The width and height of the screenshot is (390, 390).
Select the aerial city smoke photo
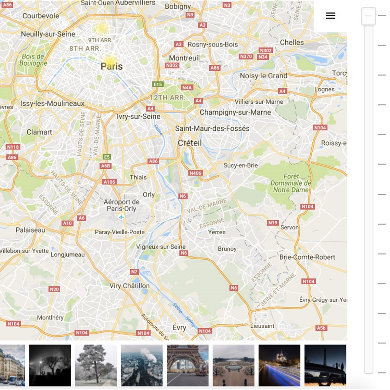(142, 365)
